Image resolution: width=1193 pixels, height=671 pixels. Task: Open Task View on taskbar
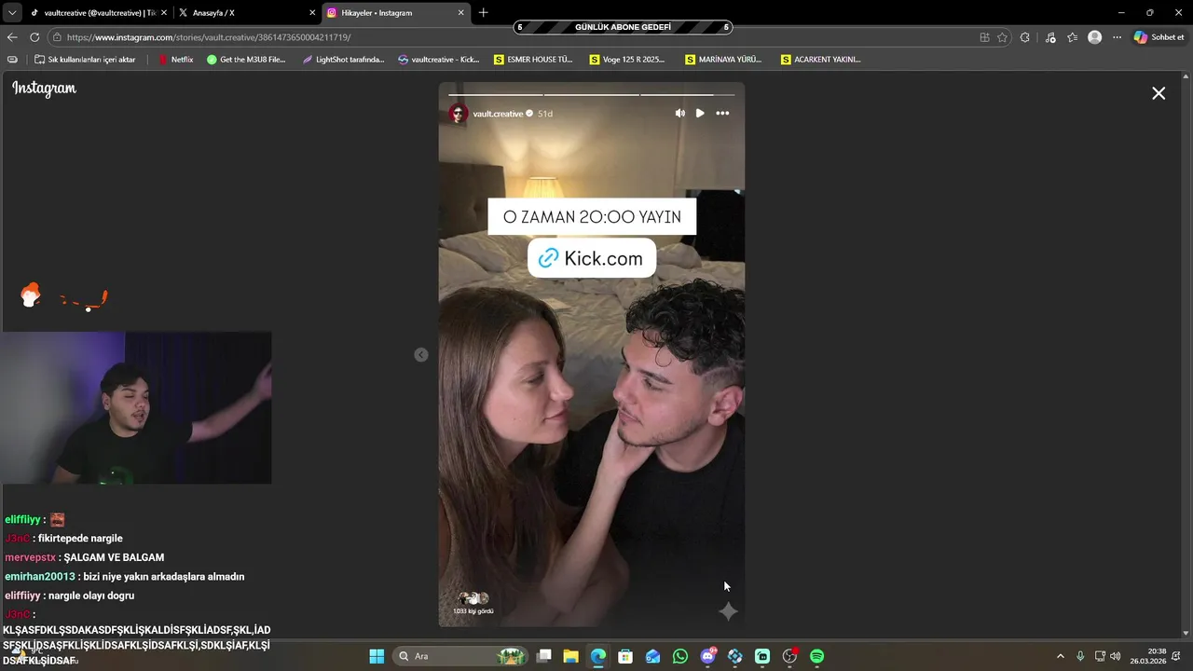click(x=544, y=656)
